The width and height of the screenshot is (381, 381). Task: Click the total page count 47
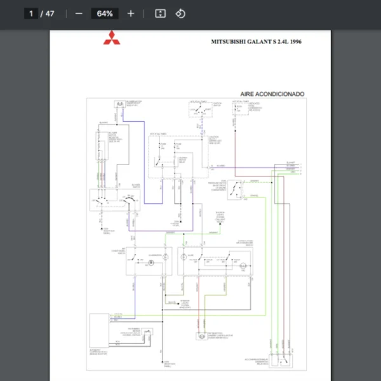coord(50,13)
